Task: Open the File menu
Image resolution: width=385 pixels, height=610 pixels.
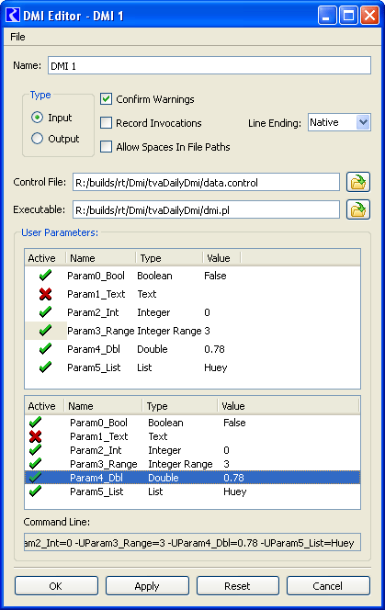Action: point(17,37)
